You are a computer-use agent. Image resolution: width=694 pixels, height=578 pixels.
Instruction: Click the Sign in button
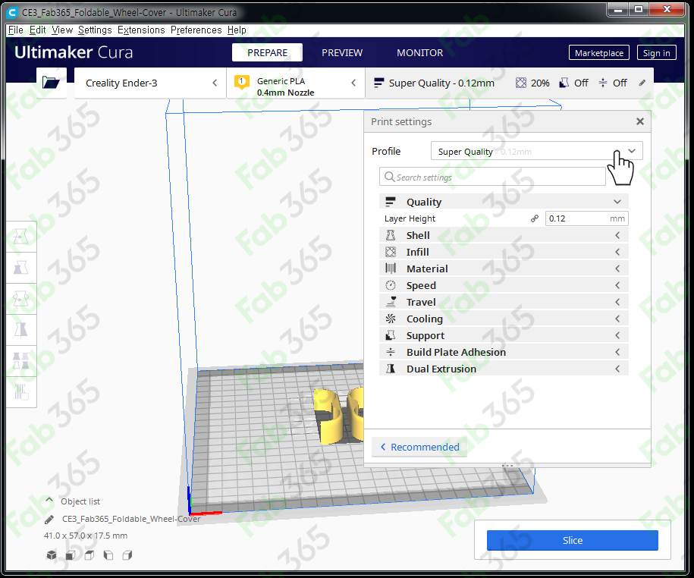(656, 52)
